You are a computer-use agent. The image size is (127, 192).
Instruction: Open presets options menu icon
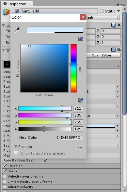80,147
